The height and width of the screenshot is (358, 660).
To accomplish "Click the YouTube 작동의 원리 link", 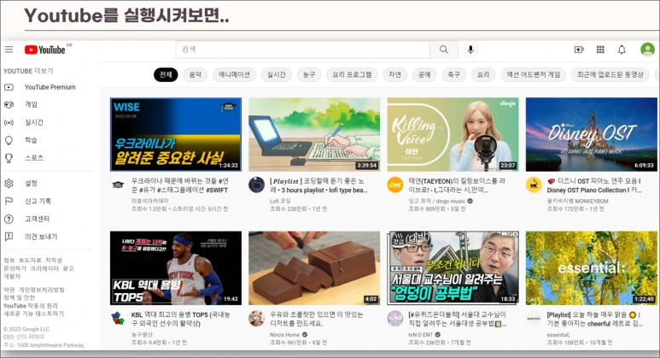I will [x=30, y=306].
